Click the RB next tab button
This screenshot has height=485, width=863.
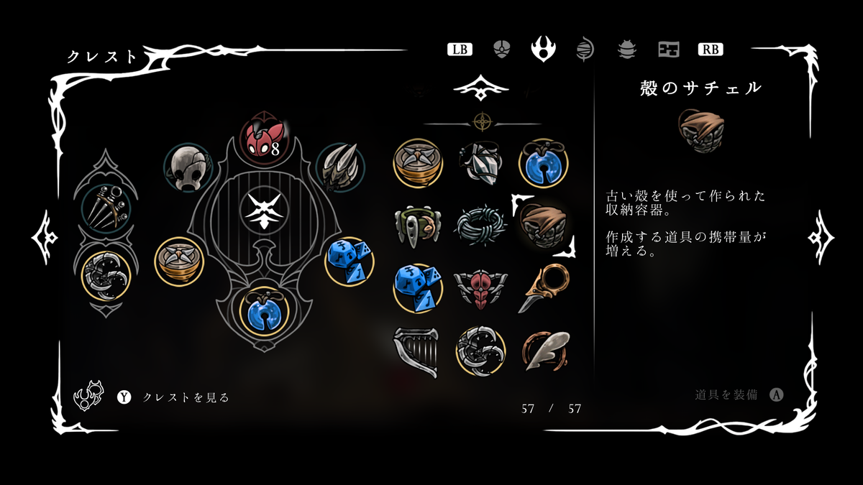pyautogui.click(x=710, y=50)
